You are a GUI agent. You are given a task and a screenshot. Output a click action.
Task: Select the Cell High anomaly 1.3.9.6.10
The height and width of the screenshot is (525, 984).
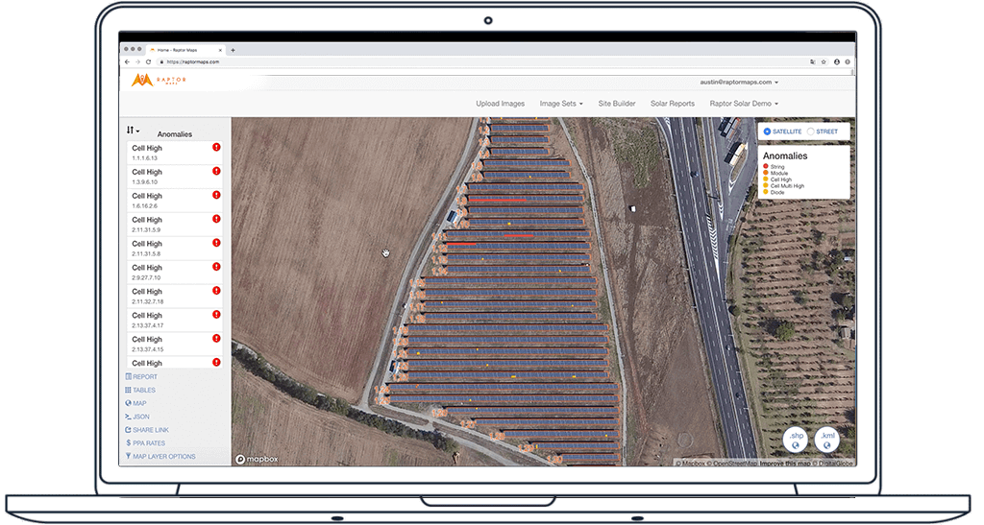point(168,177)
